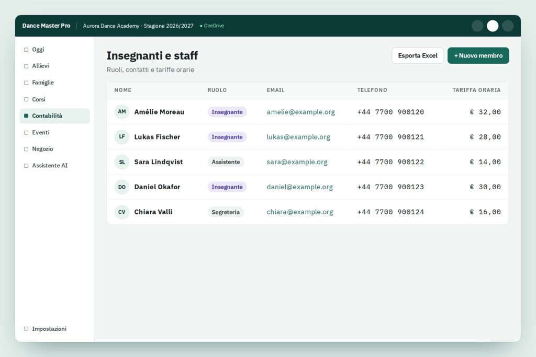Open Impostazioni at the sidebar bottom

click(54, 329)
